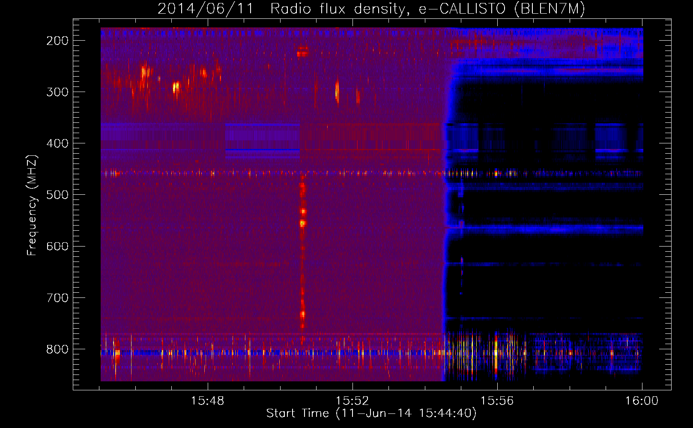Click the Frequency (MHZ) axis label
The image size is (693, 428).
coord(32,205)
